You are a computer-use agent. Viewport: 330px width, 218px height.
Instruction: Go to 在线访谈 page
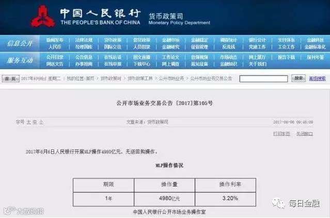pyautogui.click(x=113, y=57)
